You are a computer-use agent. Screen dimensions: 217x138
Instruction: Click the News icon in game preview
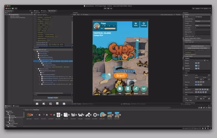(136, 24)
